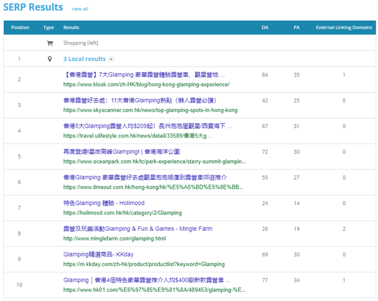Sort by External Linking Domains header
The image size is (378, 301).
pyautogui.click(x=344, y=28)
